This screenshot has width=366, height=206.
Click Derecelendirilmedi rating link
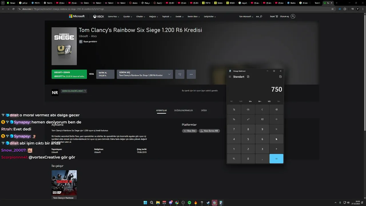(74, 91)
